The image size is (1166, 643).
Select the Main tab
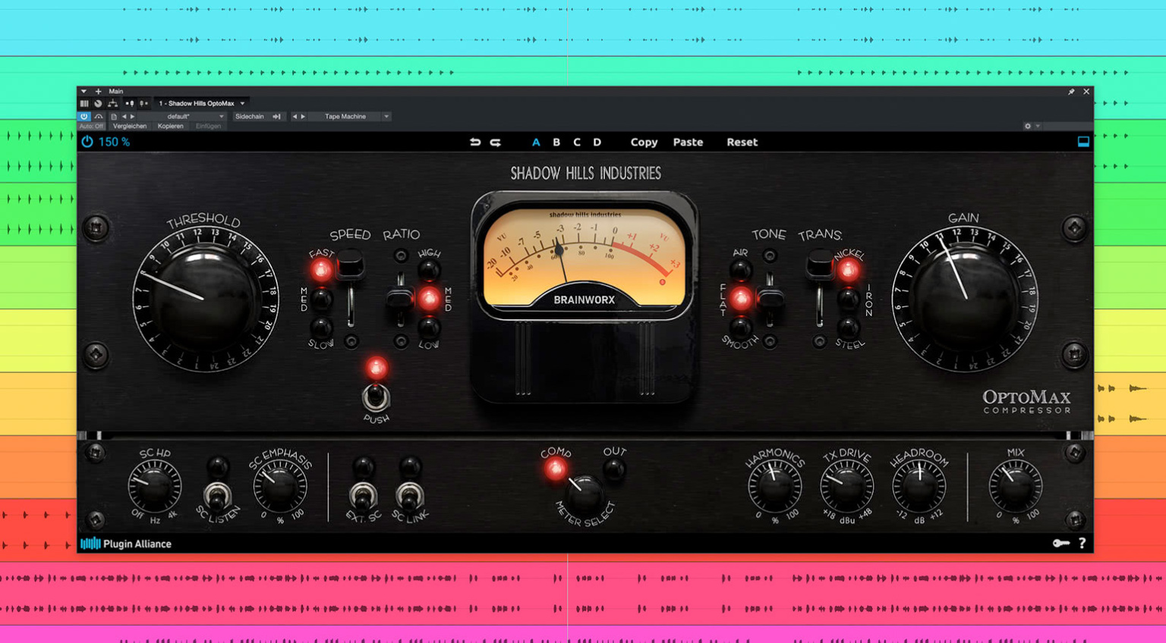116,91
